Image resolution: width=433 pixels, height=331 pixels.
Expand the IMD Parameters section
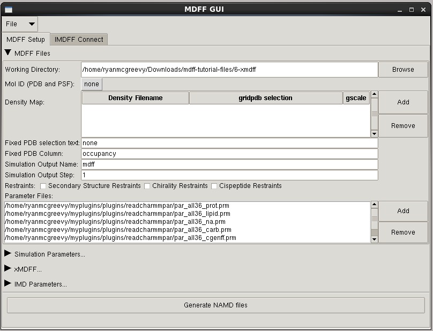(8, 284)
